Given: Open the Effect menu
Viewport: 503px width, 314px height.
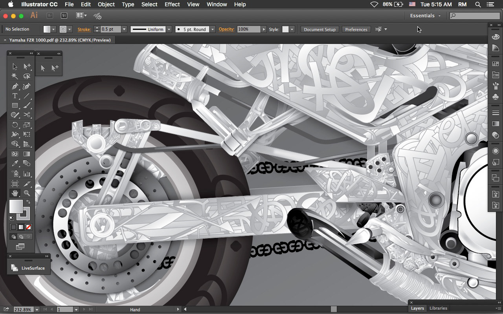Looking at the screenshot, I should tap(172, 4).
